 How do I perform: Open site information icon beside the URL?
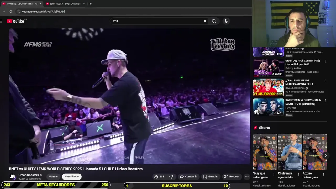[x=18, y=12]
